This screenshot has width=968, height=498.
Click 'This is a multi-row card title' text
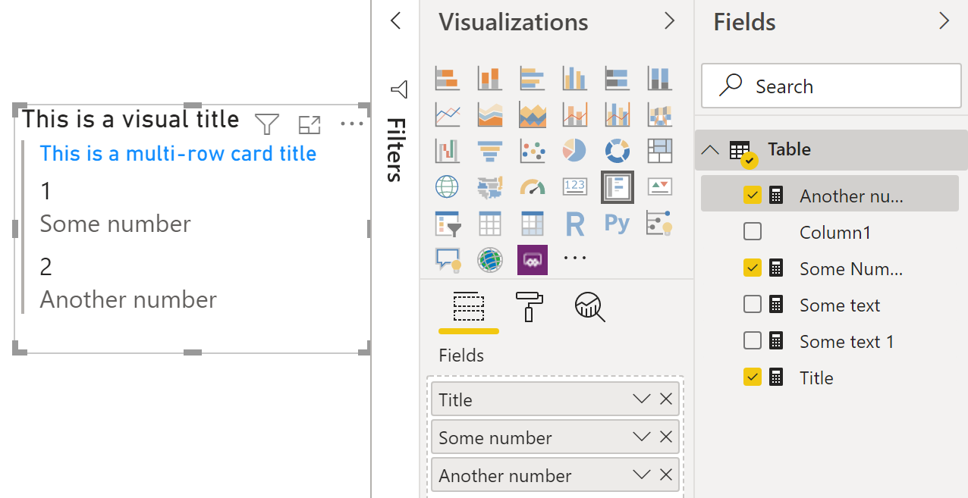(178, 154)
